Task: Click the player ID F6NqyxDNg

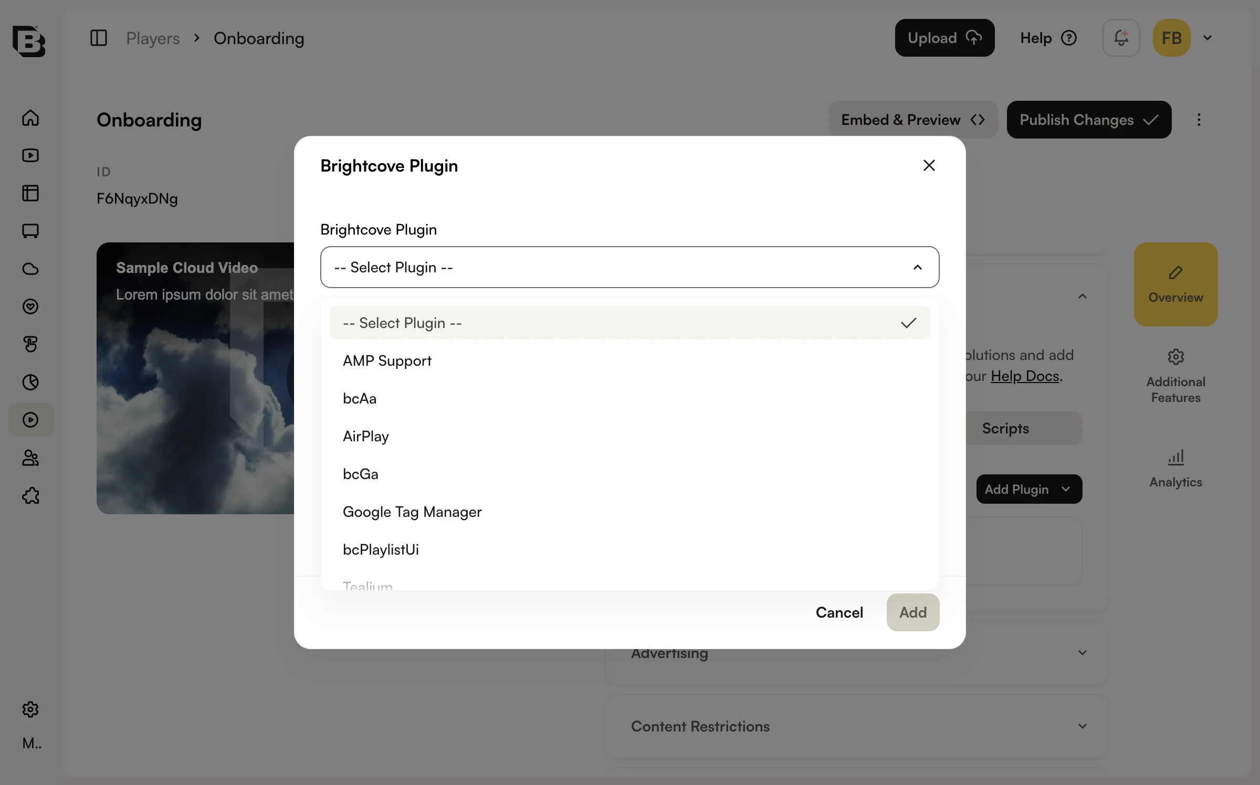Action: click(x=137, y=199)
